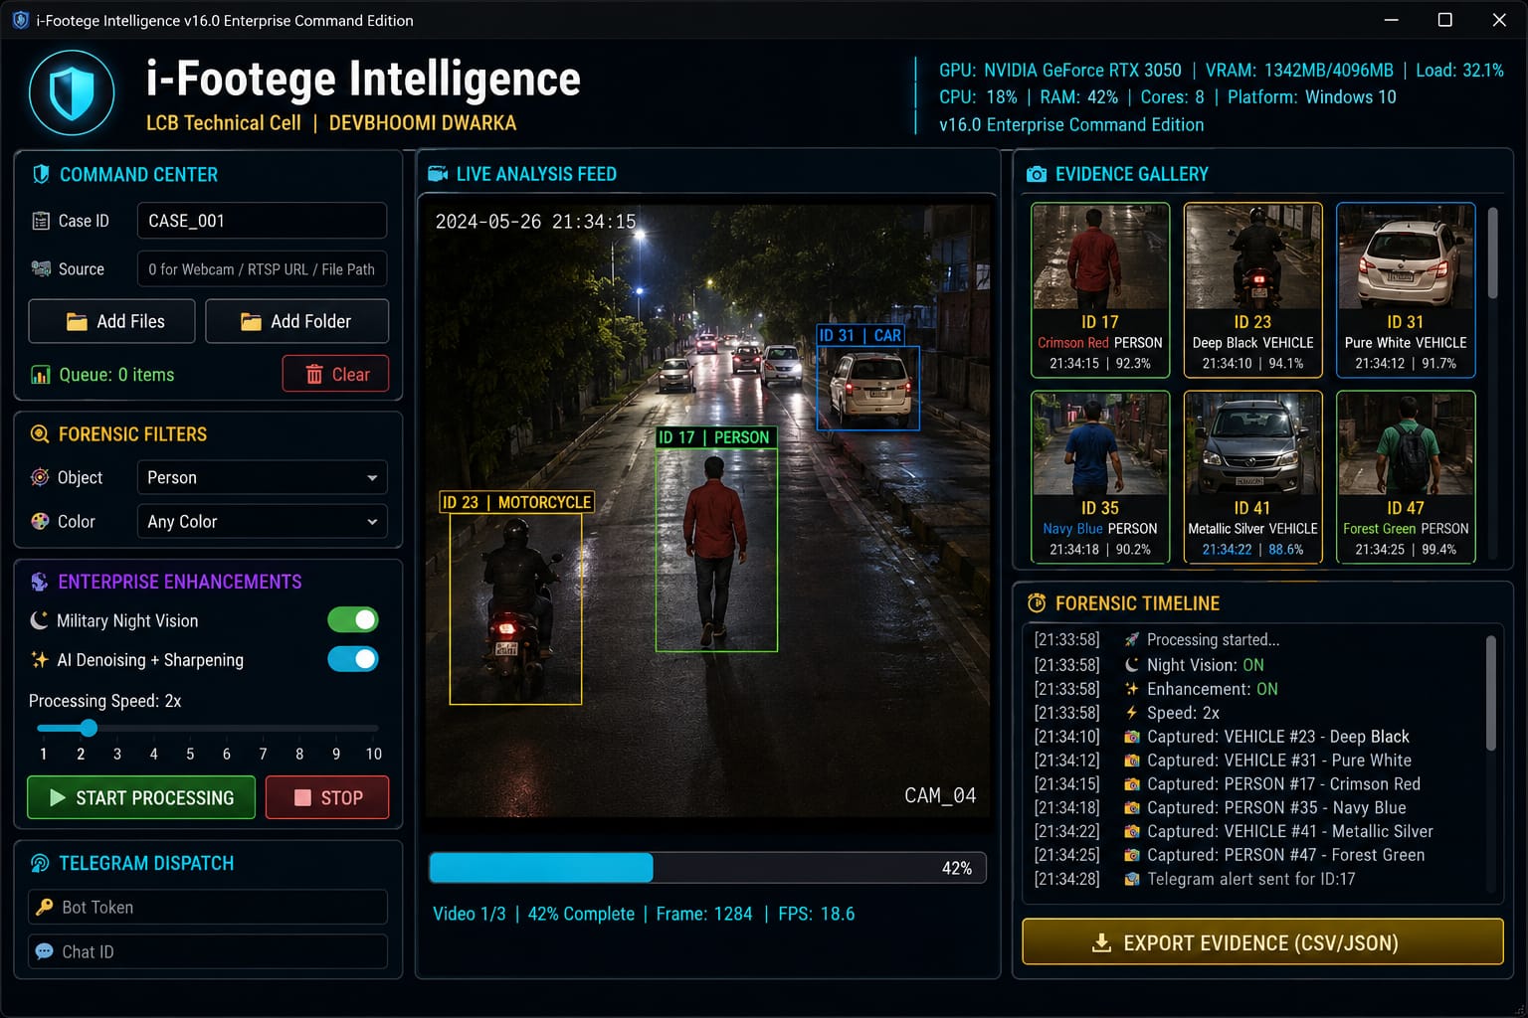
Task: Click the STOP button
Action: [x=327, y=797]
